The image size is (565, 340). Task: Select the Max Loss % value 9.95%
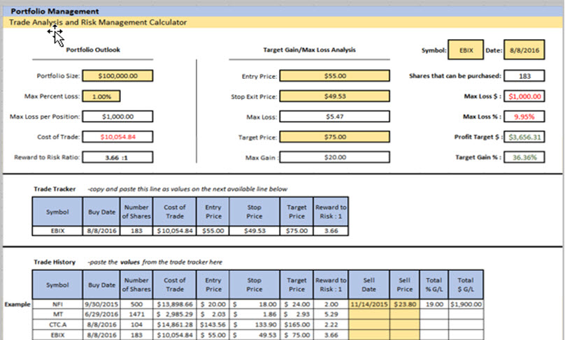point(524,117)
